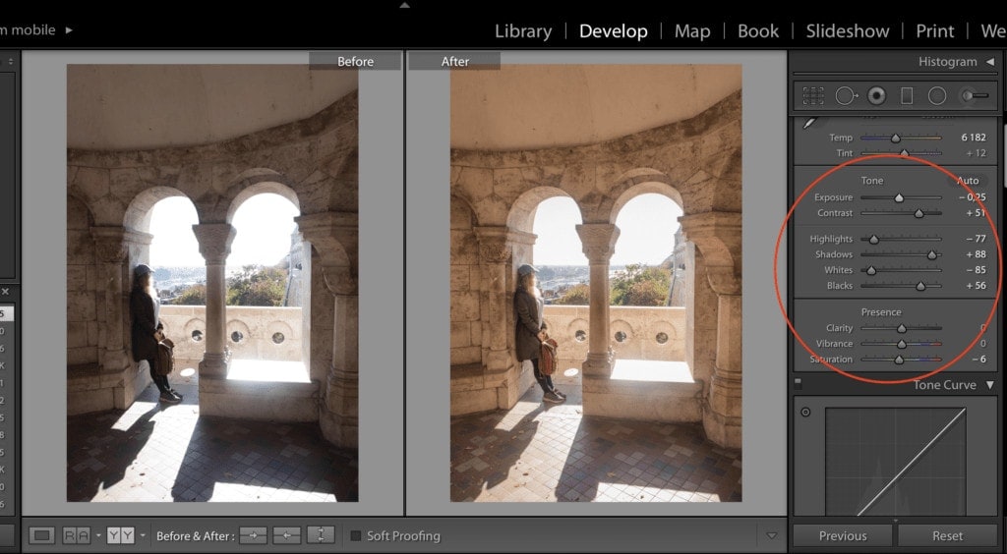The width and height of the screenshot is (1007, 554).
Task: Pick the Radial Filter tool
Action: (x=937, y=95)
